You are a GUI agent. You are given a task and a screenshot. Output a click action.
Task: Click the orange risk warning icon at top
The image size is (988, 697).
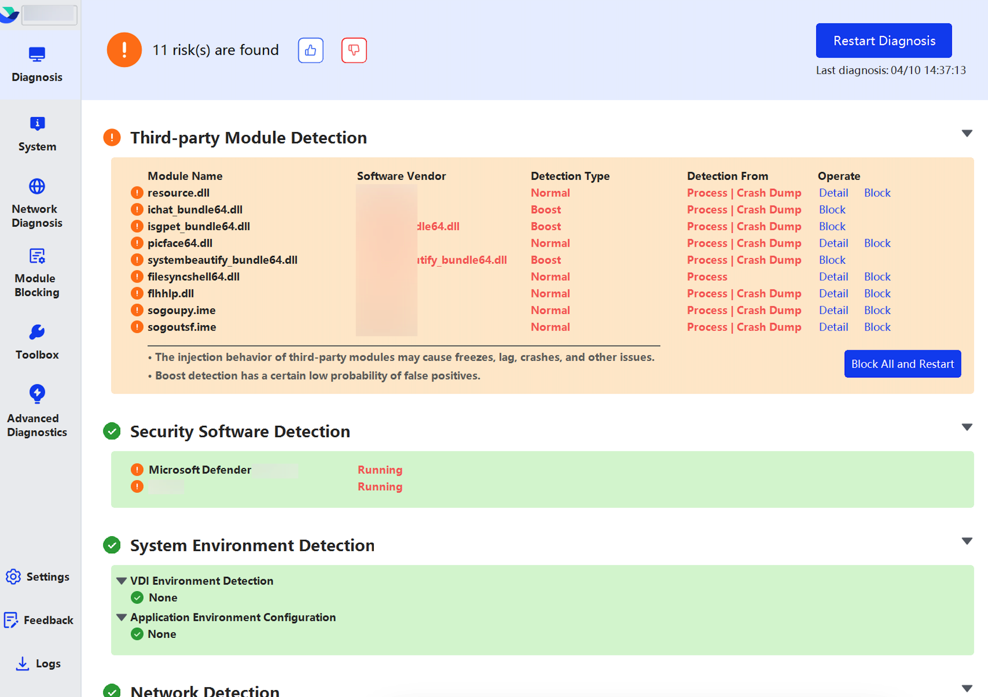click(124, 50)
